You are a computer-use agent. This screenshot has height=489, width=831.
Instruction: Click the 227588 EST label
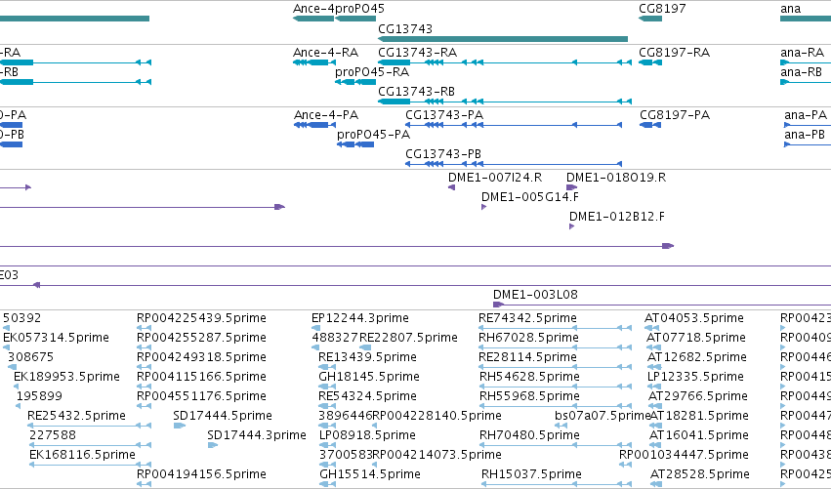53,435
